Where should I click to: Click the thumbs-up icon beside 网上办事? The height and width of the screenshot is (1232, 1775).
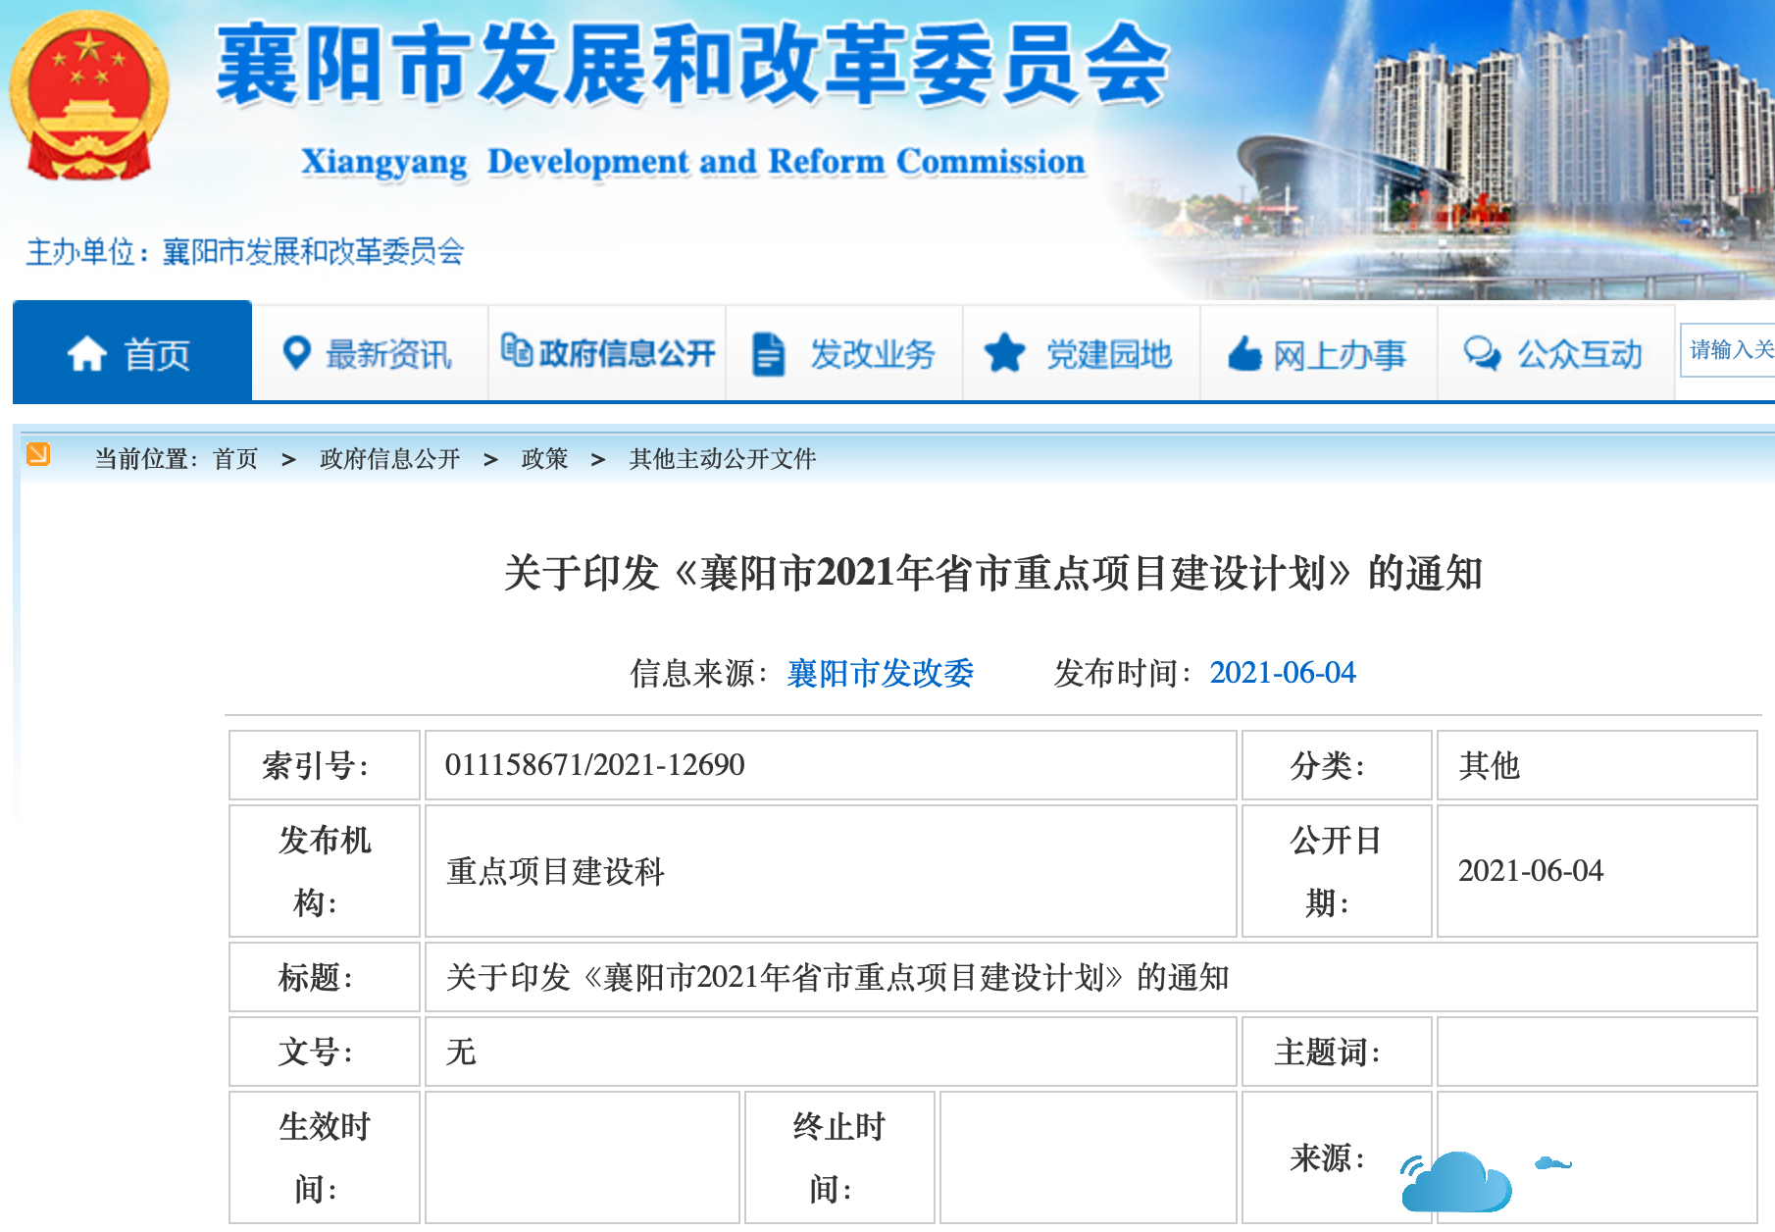[1244, 354]
